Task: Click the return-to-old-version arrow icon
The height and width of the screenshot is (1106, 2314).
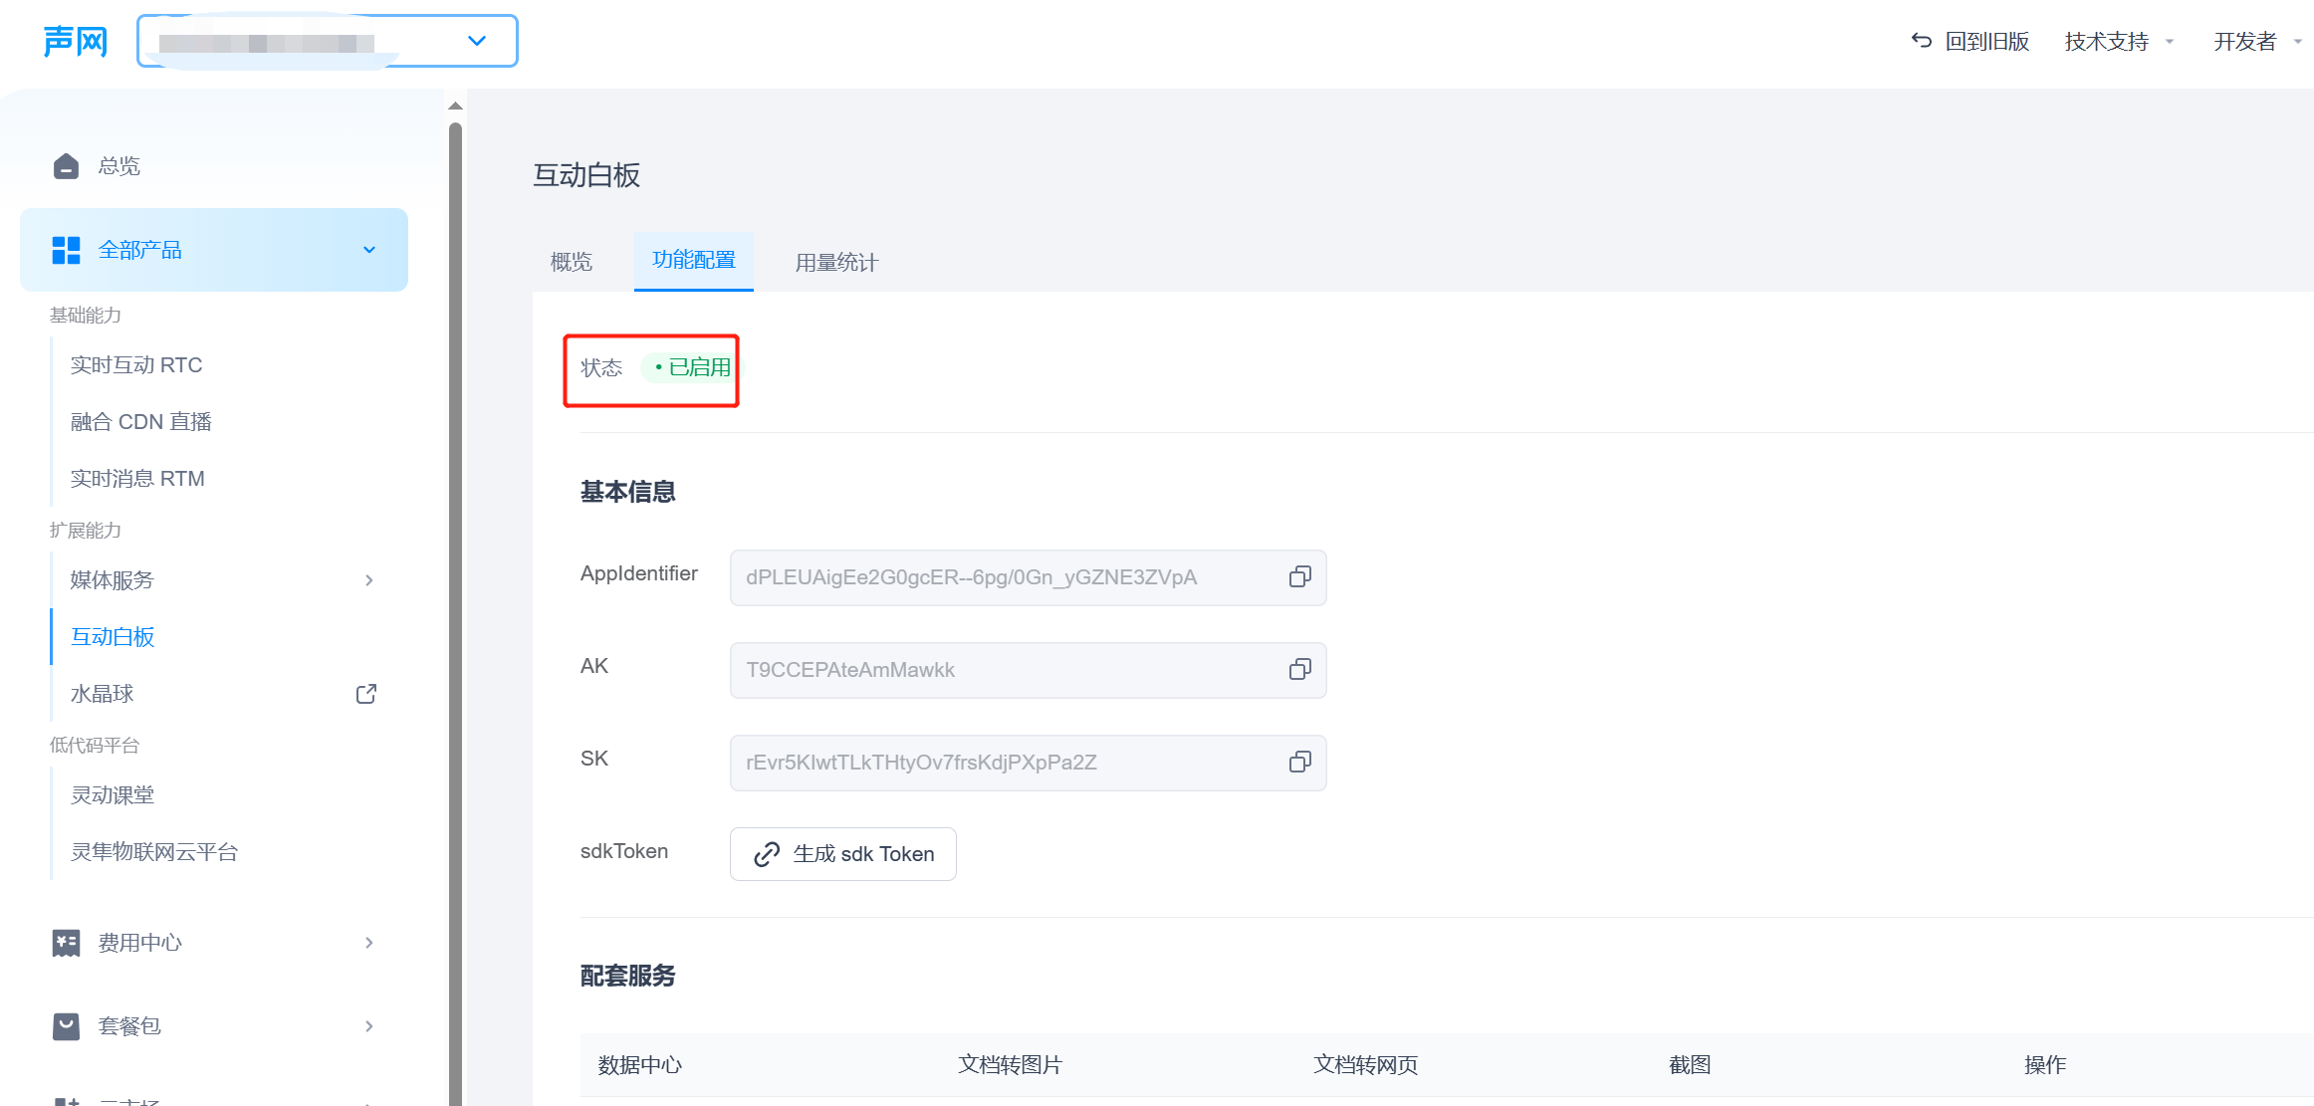Action: (1922, 41)
